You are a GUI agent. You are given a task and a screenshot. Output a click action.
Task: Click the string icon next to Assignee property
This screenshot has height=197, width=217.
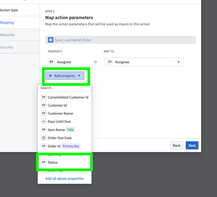coord(51,62)
